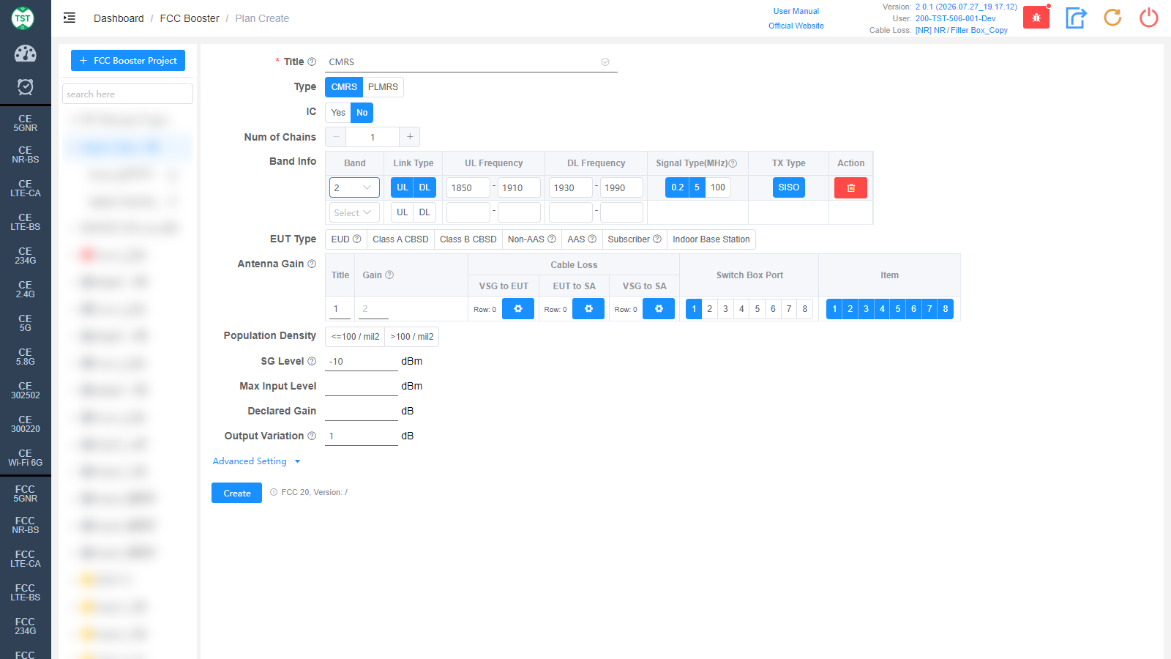The height and width of the screenshot is (659, 1171).
Task: Click the Create button
Action: (x=236, y=493)
